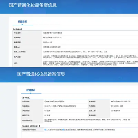138x138 pixels.
Task: Tick the 研究数据简述 checkbox
Action: tap(104, 129)
